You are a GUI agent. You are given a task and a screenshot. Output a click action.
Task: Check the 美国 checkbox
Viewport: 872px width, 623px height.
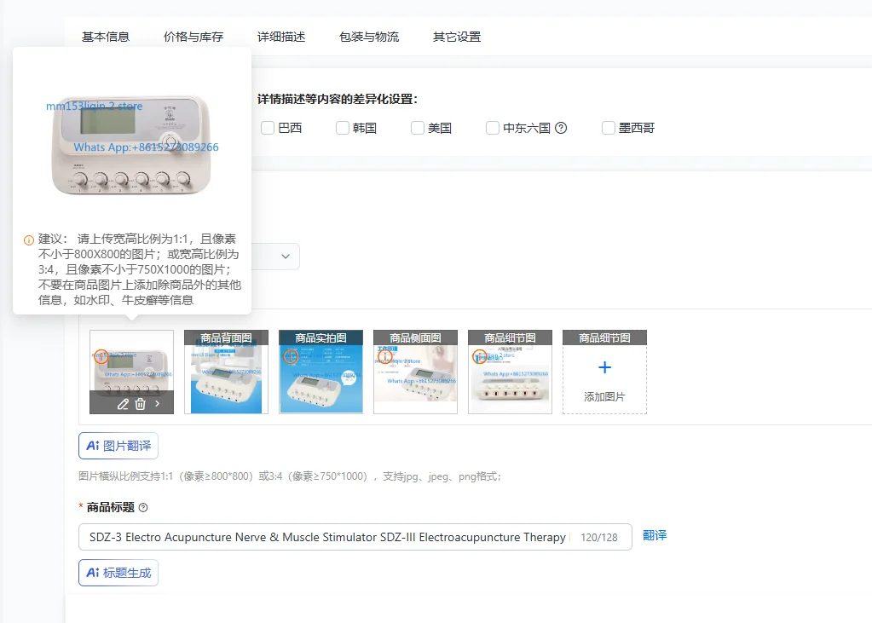418,128
